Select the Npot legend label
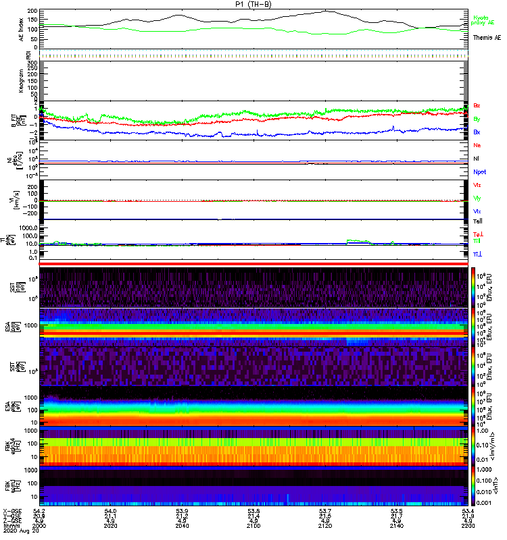 click(479, 171)
